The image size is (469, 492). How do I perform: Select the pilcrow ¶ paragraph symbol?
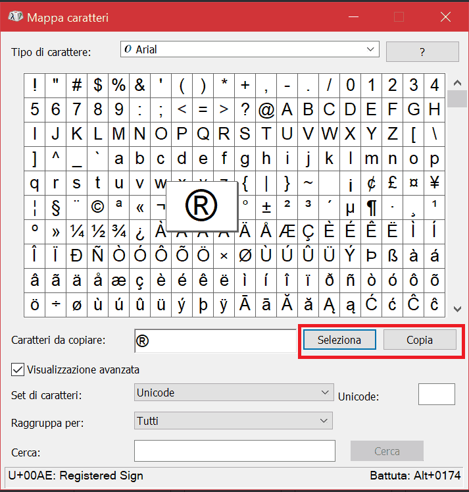coord(371,207)
